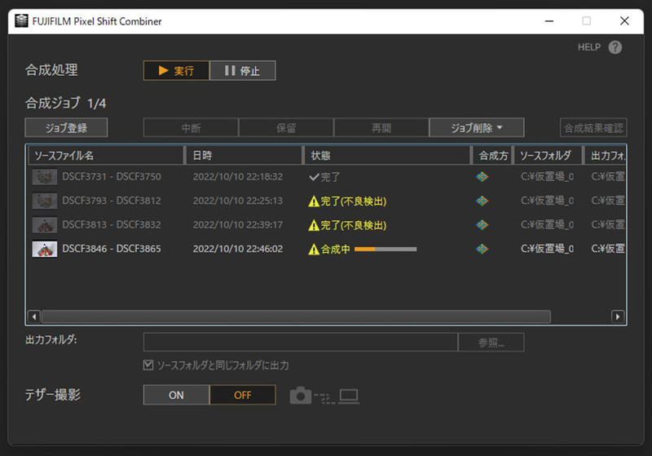This screenshot has width=652, height=456.
Task: Click the laptop icon in tether indicator
Action: [349, 396]
